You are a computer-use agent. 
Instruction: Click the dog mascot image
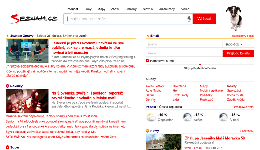click(236, 18)
